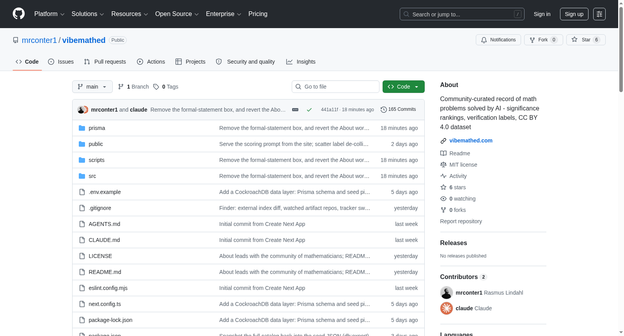This screenshot has width=624, height=336.
Task: Open the CLAUDE.md file
Action: 104,240
